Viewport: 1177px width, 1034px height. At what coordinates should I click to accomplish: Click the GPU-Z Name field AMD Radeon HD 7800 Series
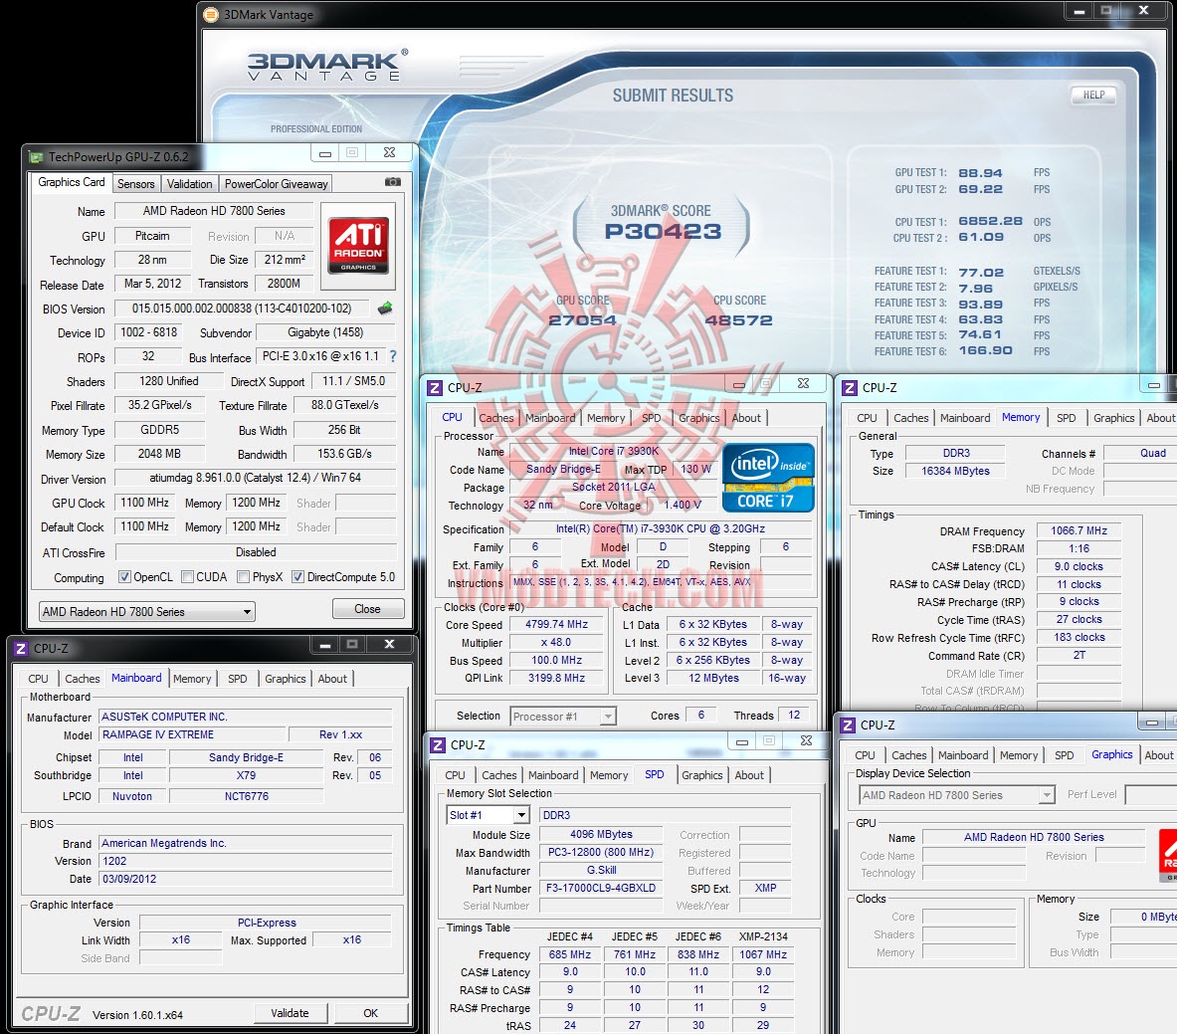[x=214, y=211]
